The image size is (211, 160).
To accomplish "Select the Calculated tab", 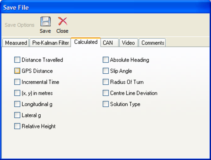I will point(86,42).
